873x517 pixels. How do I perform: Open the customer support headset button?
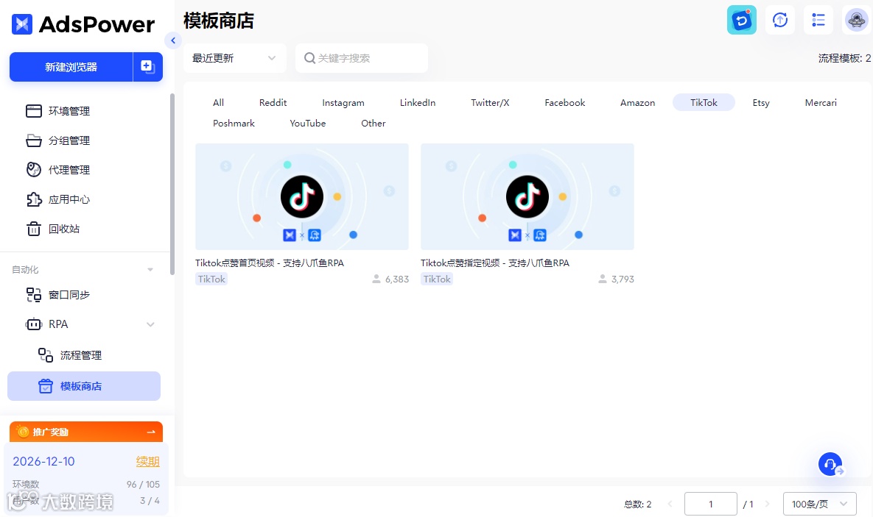(830, 463)
